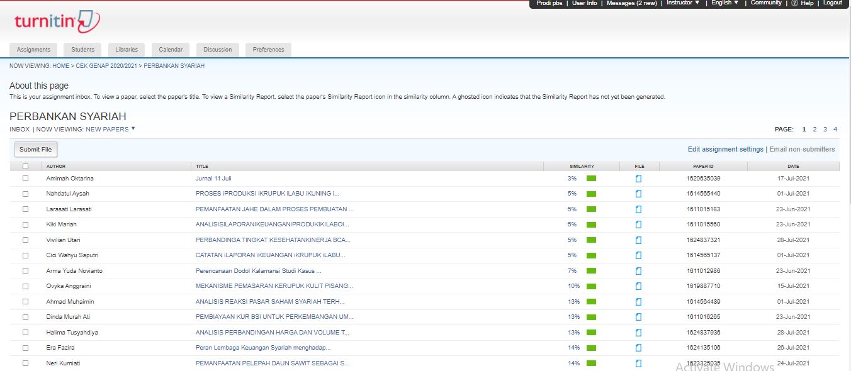Click file icon in Nahdatul Aysah row
This screenshot has height=371, width=851.
pos(638,194)
